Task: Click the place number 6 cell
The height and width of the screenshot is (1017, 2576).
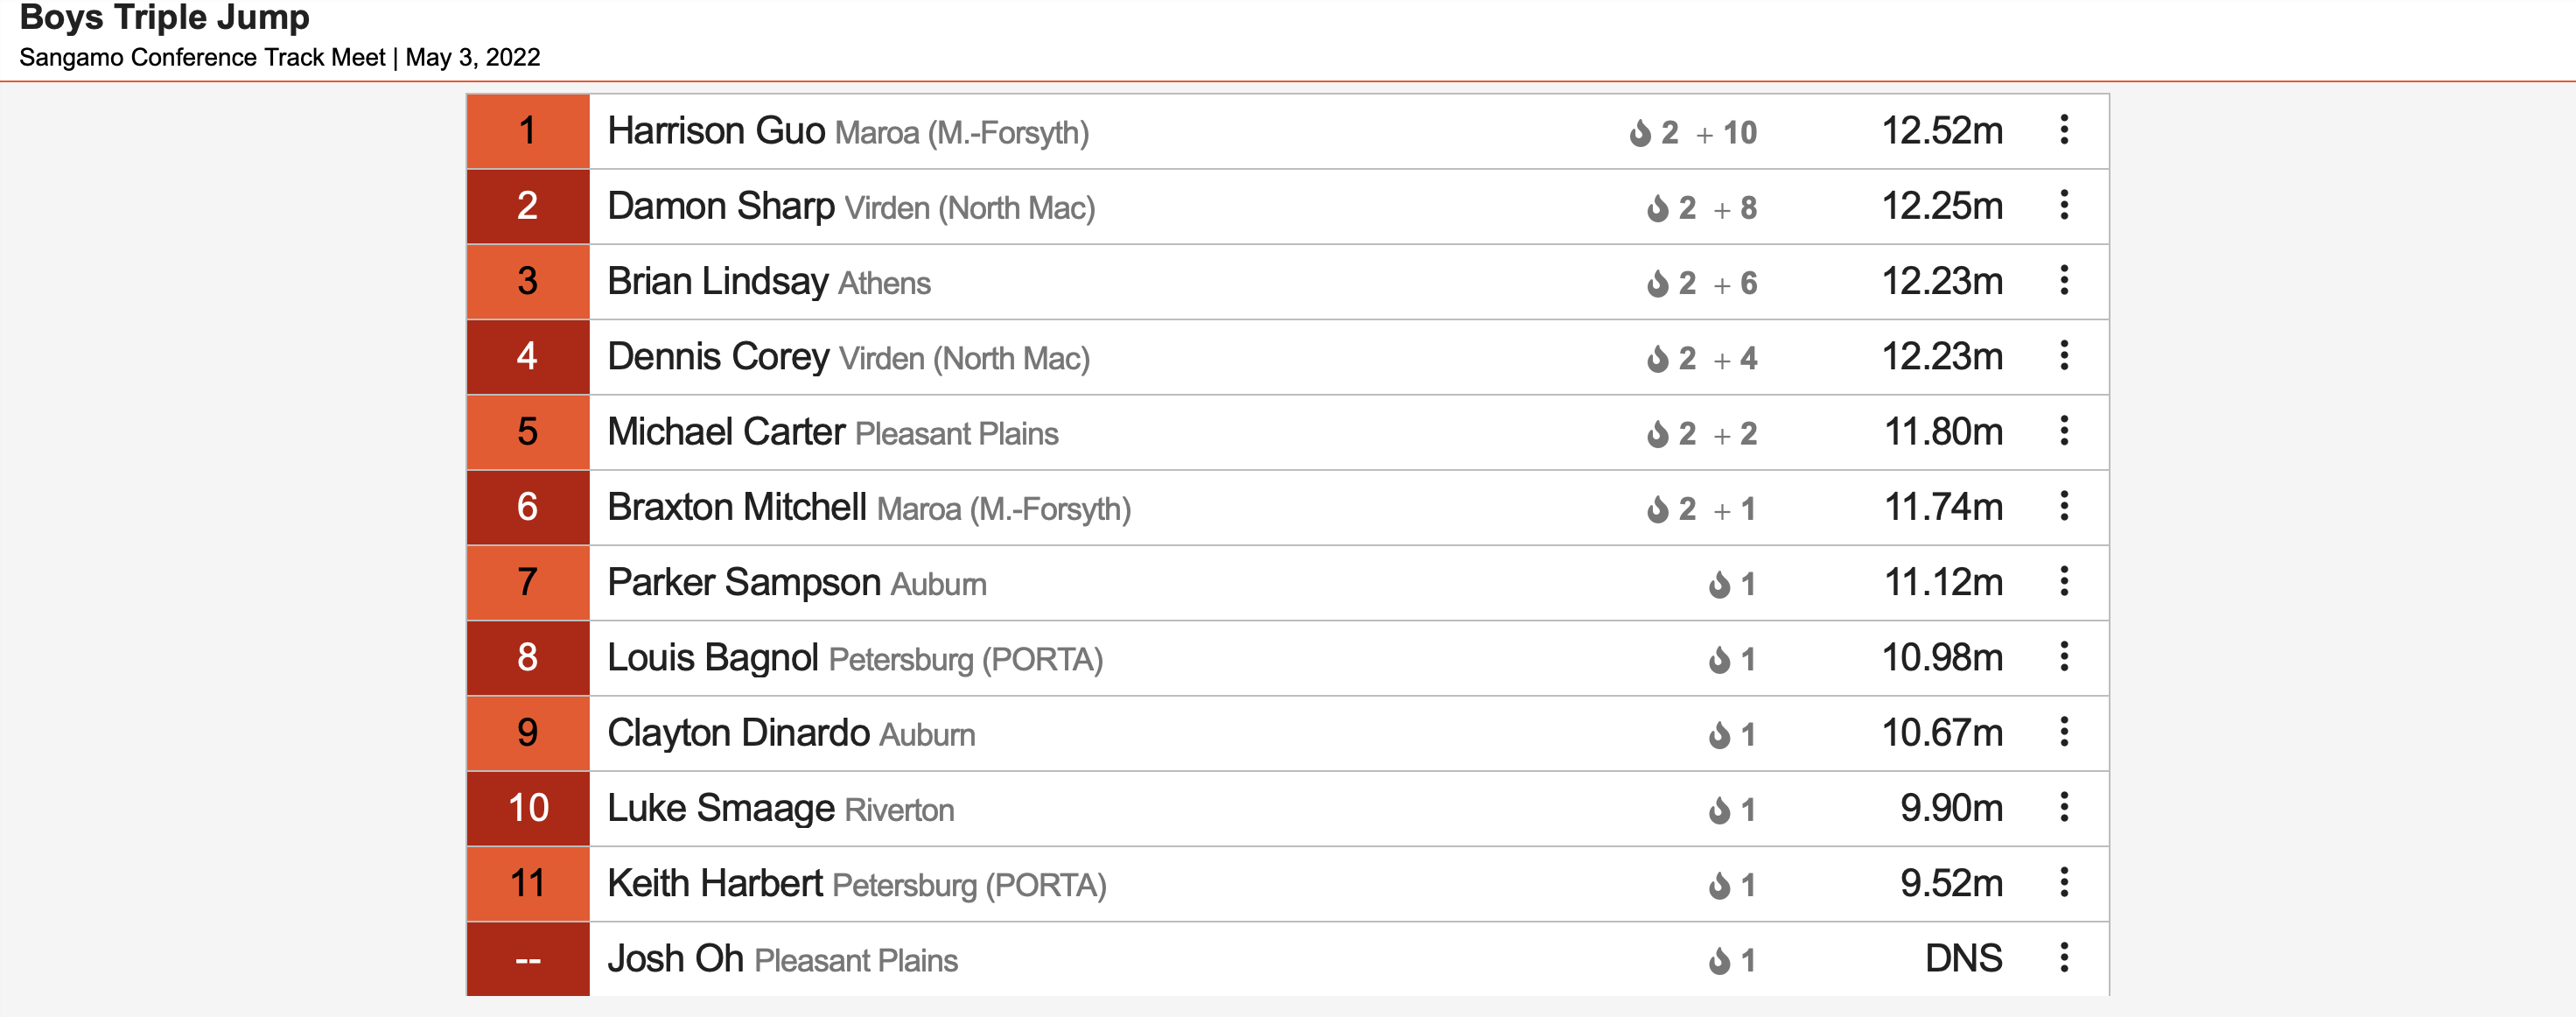Action: tap(528, 507)
